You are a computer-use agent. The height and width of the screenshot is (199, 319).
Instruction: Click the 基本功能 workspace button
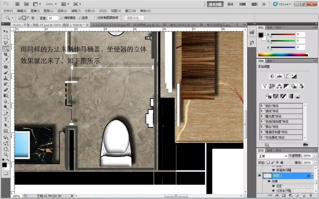(x=216, y=4)
